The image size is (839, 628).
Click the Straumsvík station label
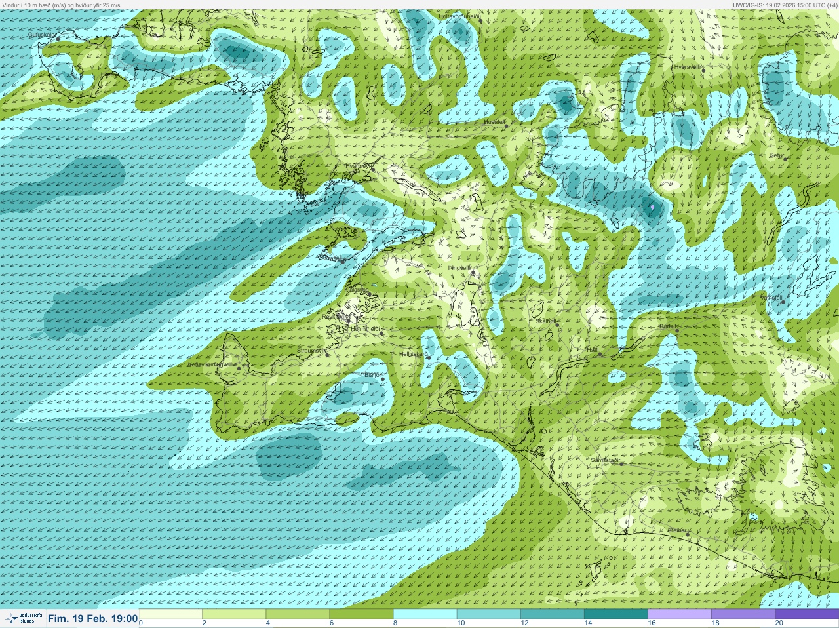coord(311,351)
